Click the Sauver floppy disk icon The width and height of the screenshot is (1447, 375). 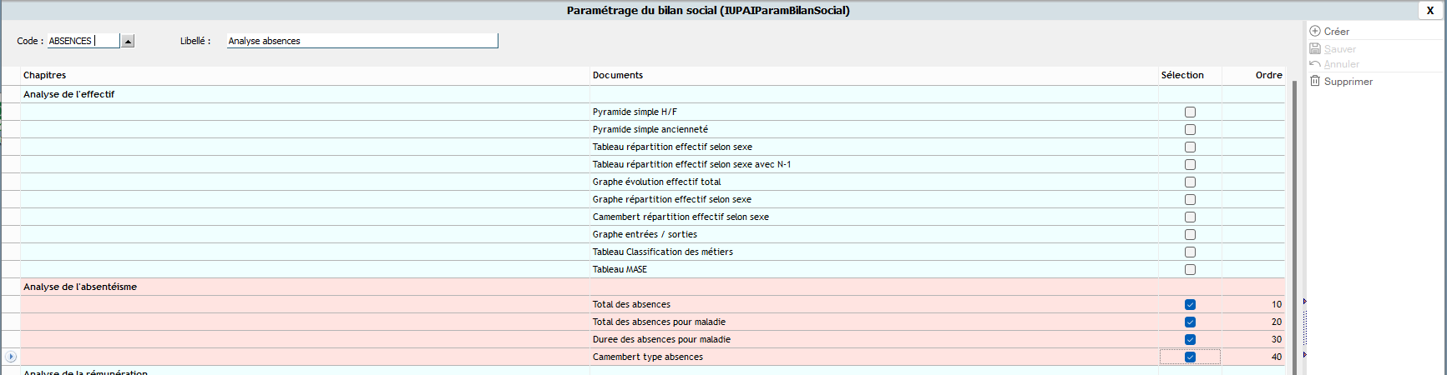tap(1315, 48)
